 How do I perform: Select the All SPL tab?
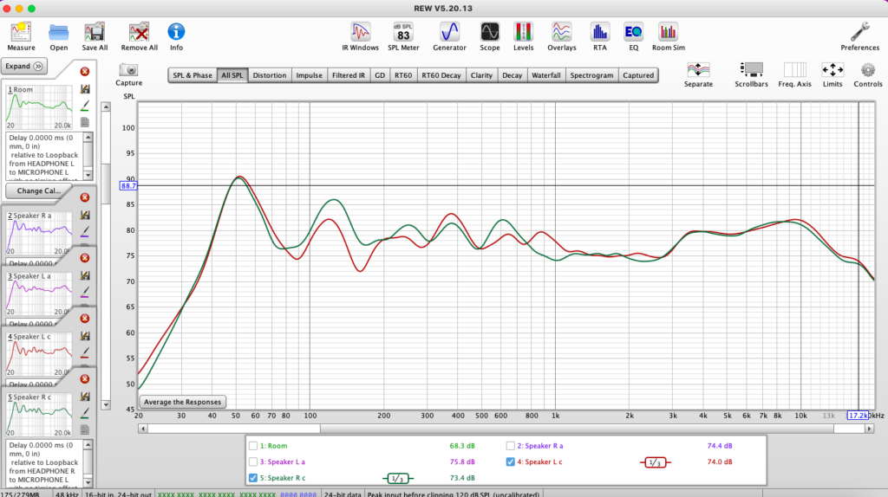point(232,75)
